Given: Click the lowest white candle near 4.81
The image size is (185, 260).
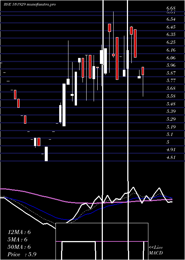Looking at the screenshot, I should tap(46, 154).
